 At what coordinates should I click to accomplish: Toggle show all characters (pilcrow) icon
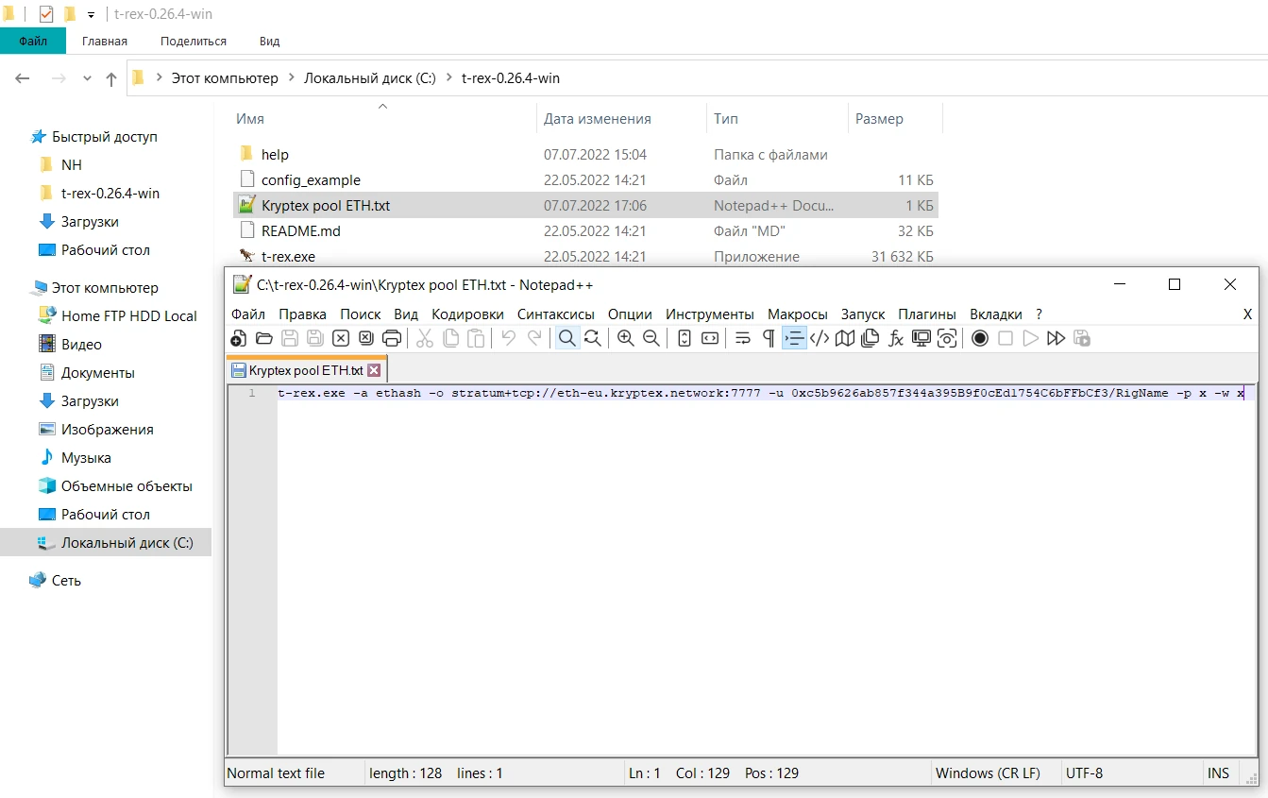(769, 338)
